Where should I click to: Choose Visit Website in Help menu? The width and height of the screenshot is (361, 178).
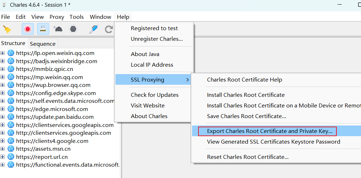click(154, 106)
